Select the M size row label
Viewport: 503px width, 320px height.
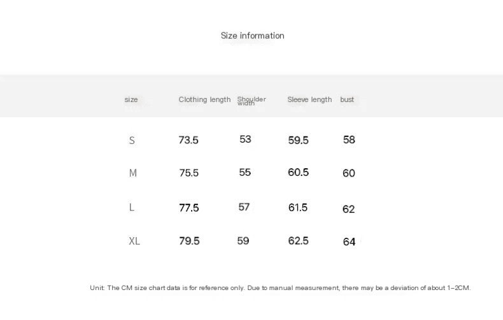[x=133, y=173]
